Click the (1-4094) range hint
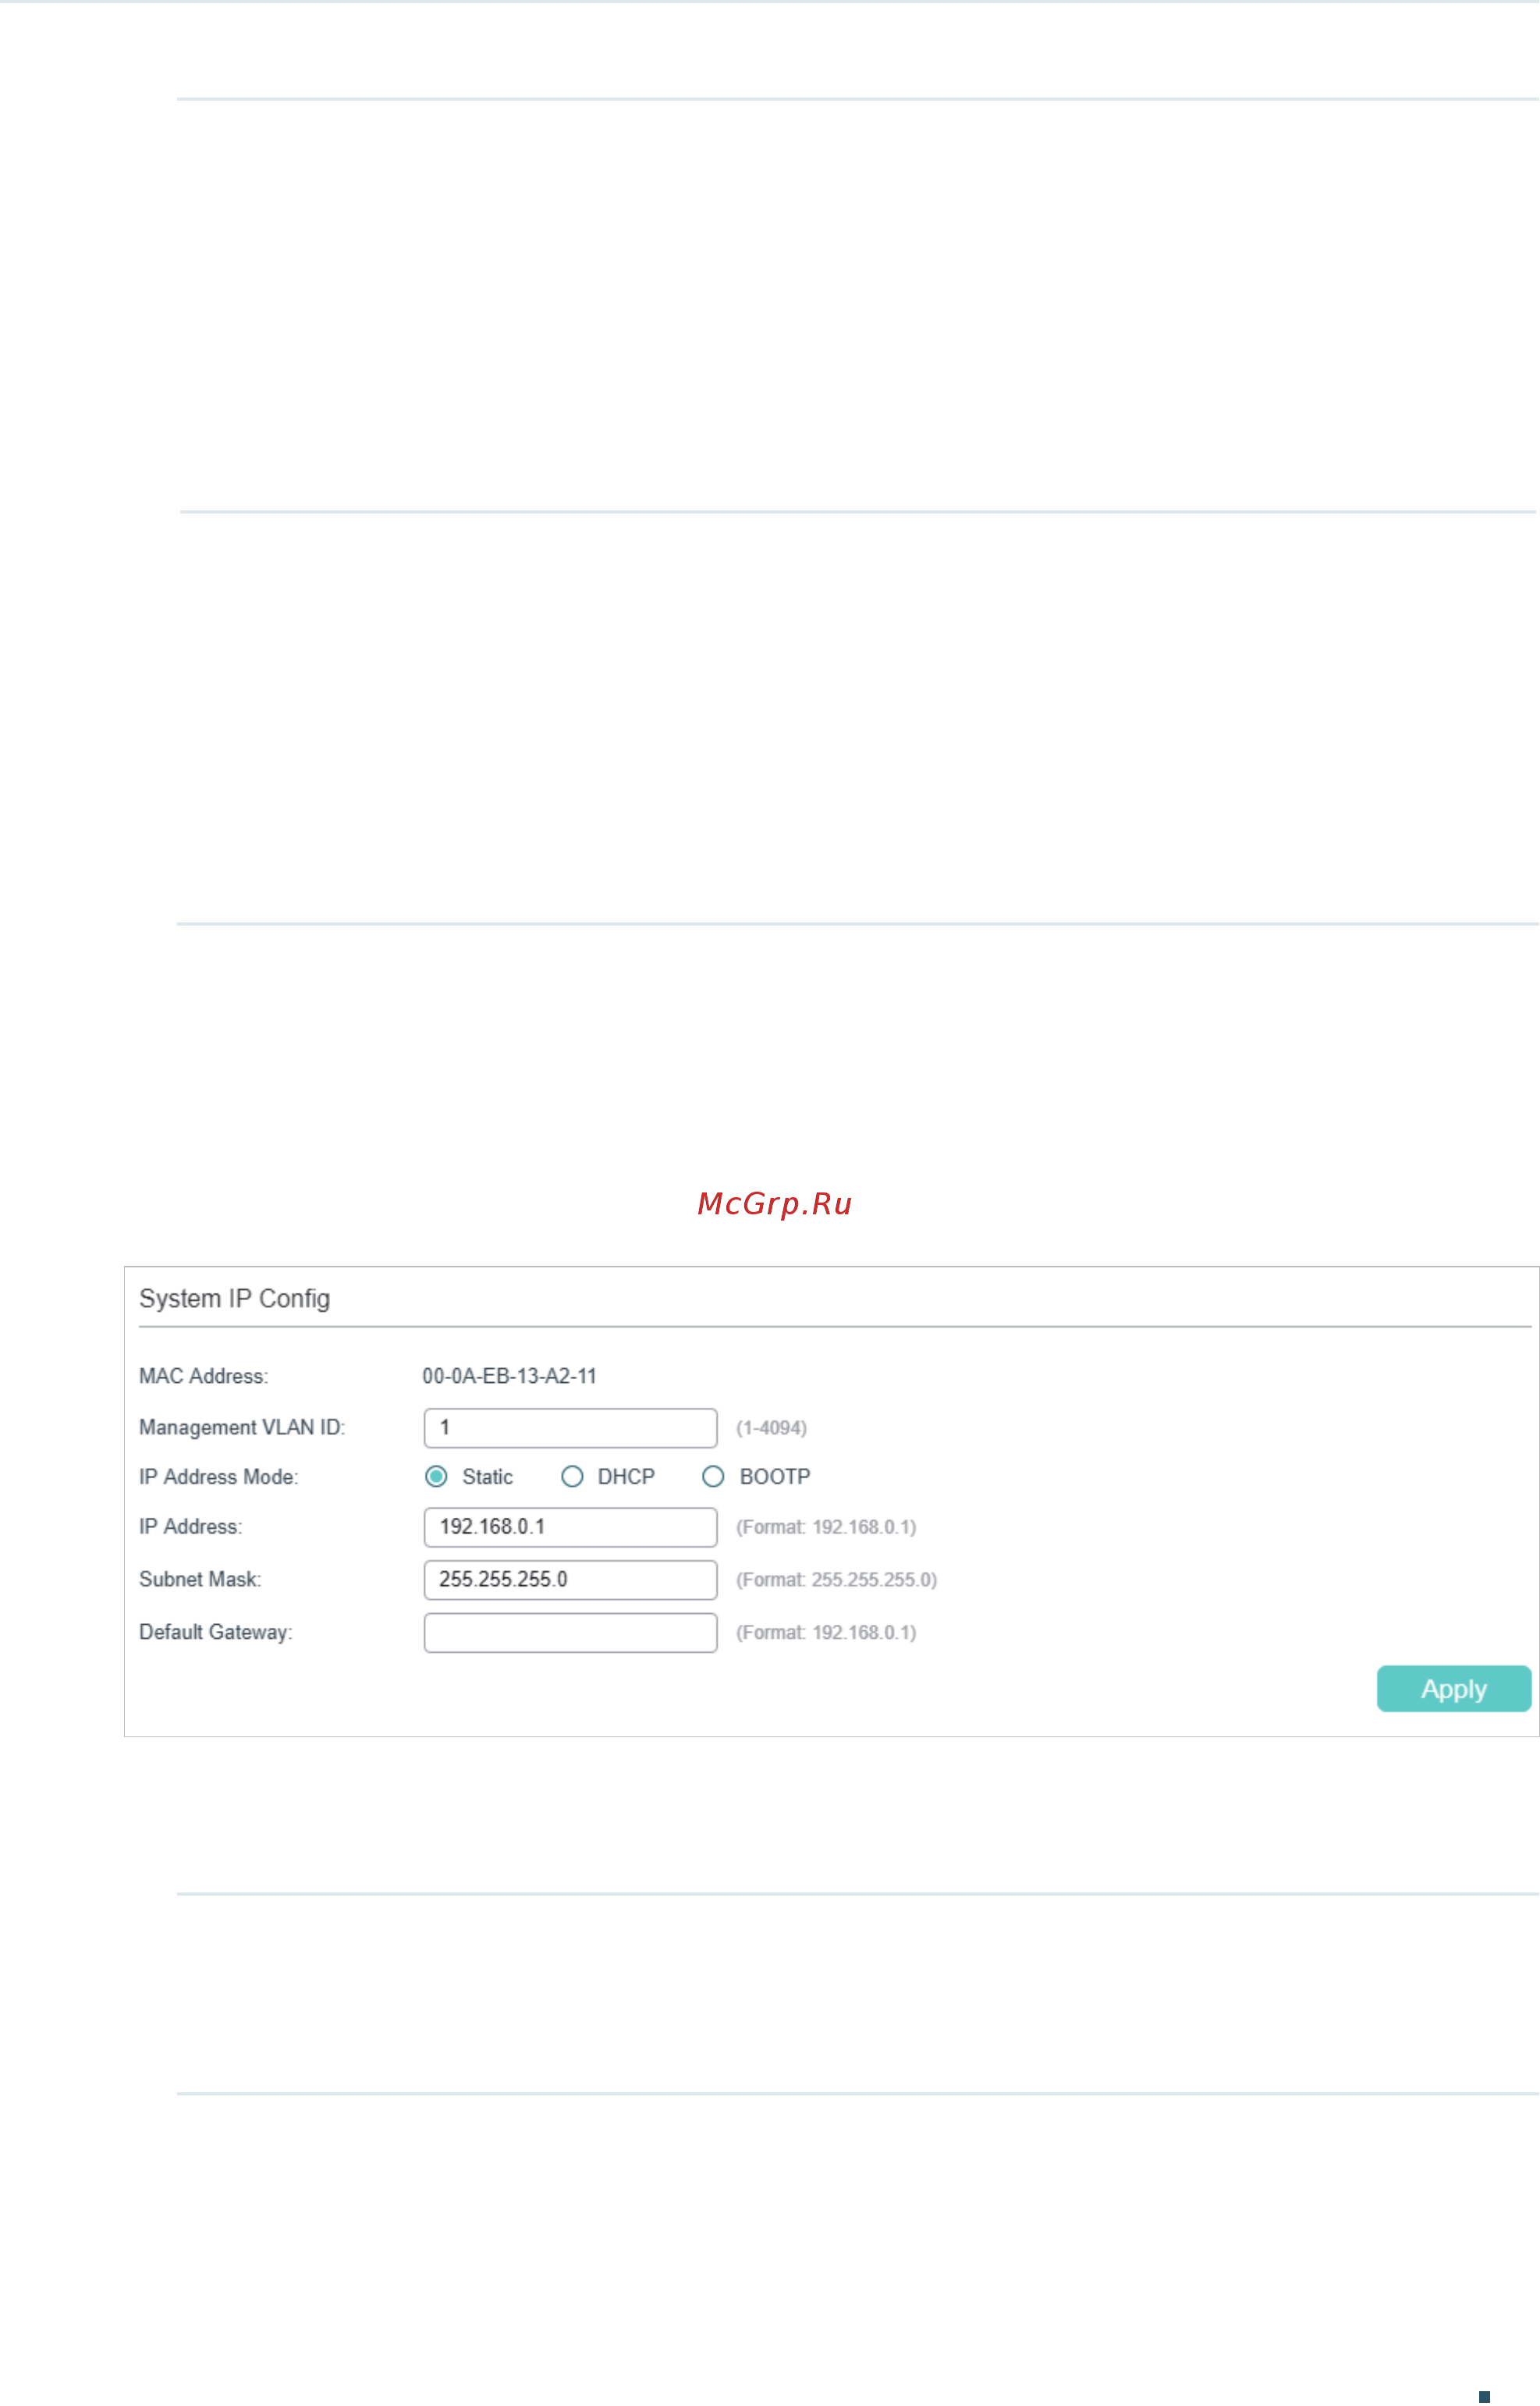Viewport: 1540px width, 2406px height. click(771, 1427)
